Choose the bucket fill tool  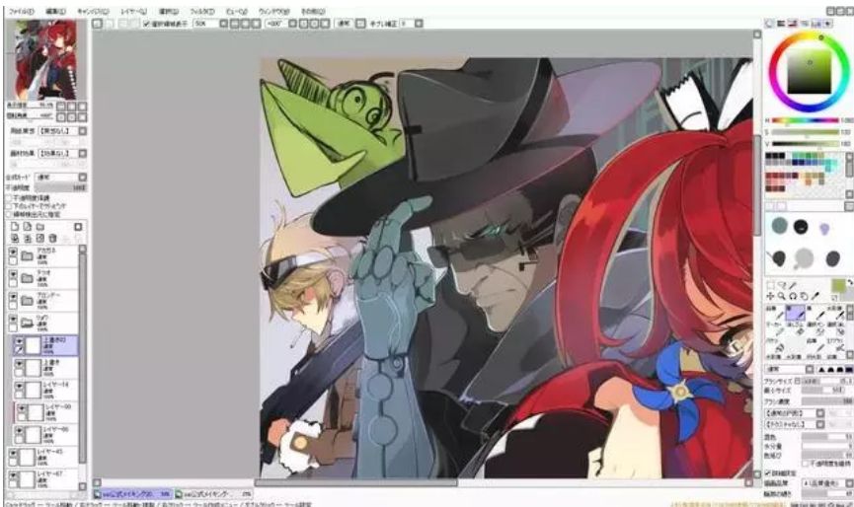(x=774, y=345)
